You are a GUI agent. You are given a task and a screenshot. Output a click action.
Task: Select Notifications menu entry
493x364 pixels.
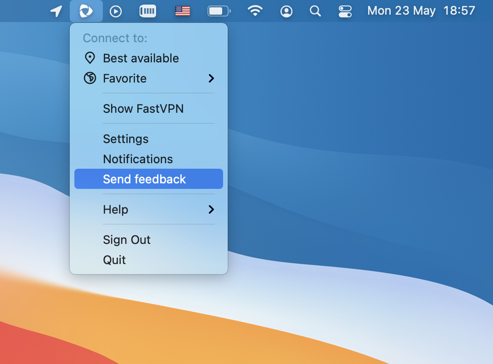click(x=149, y=159)
